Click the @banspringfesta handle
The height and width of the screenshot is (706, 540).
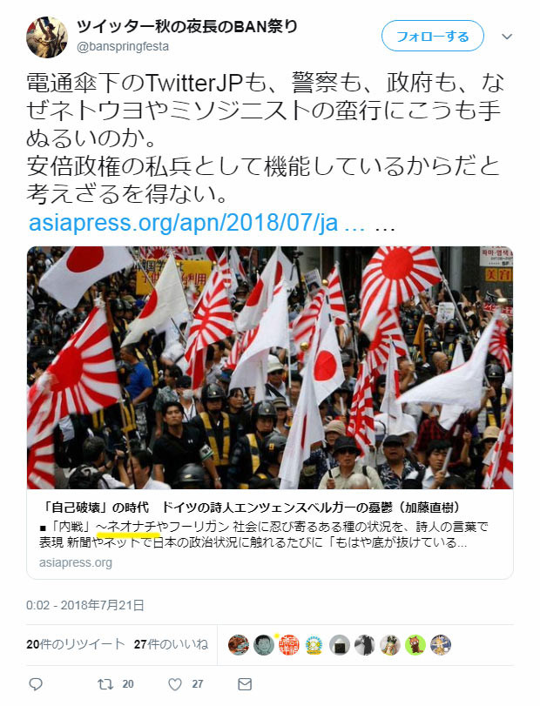point(123,46)
